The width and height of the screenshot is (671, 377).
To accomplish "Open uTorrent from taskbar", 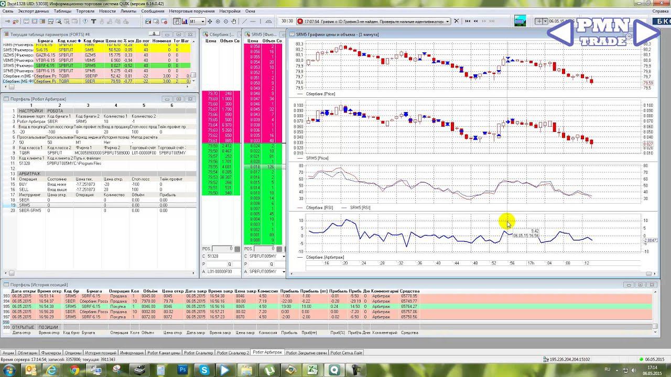I will pos(269,370).
